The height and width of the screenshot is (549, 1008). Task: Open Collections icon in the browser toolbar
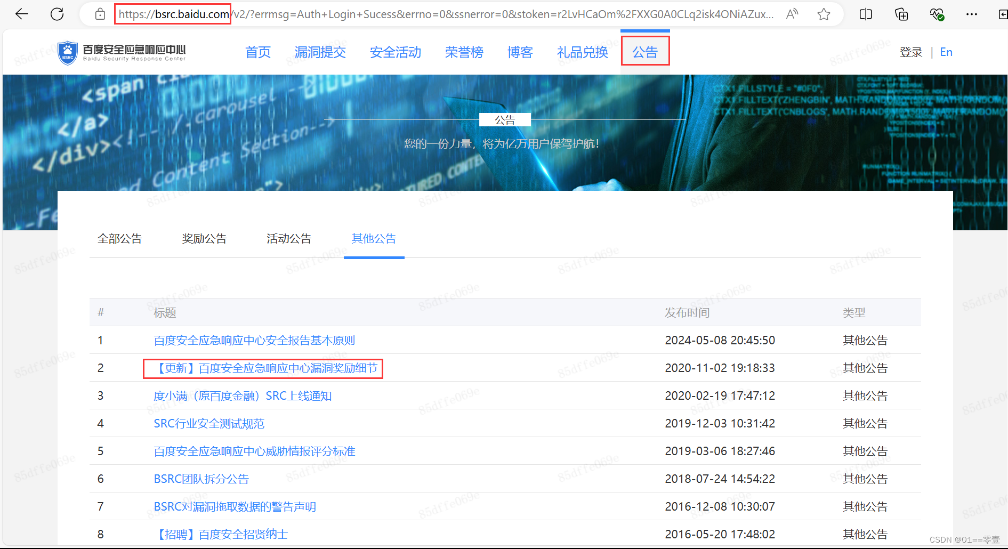tap(901, 14)
